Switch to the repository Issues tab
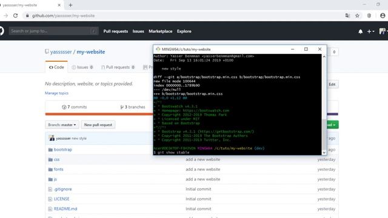The width and height of the screenshot is (388, 218). tap(82, 67)
